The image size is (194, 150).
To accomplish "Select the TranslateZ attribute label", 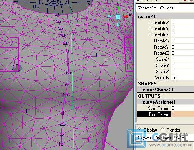I will [159, 35].
